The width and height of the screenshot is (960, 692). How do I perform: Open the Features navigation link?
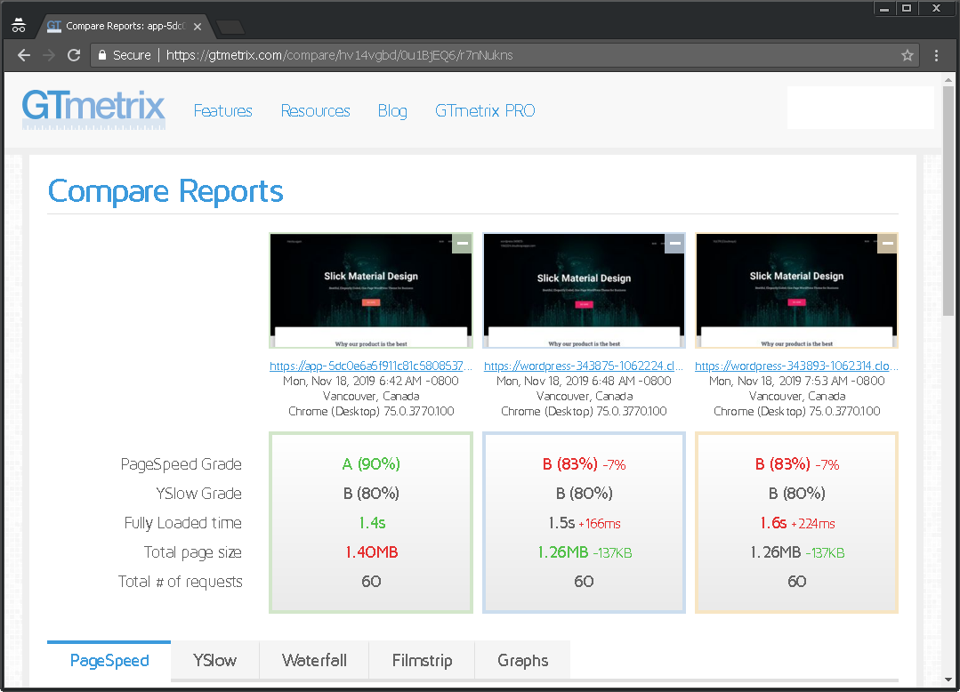(222, 111)
